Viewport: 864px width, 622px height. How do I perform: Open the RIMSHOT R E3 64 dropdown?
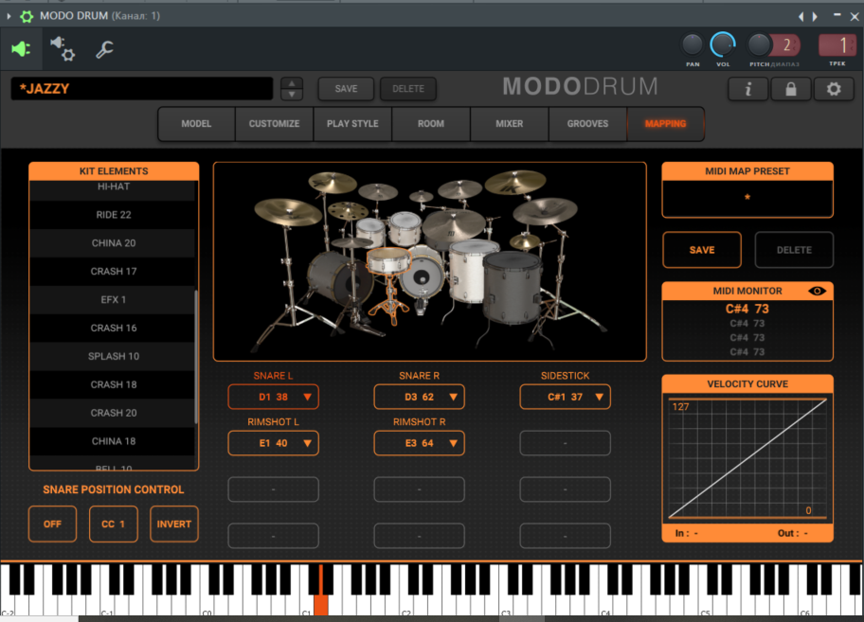click(419, 443)
